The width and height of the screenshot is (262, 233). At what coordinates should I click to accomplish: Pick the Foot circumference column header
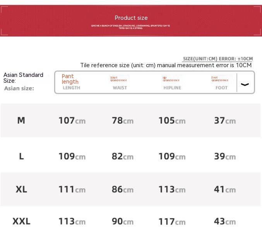point(221,82)
